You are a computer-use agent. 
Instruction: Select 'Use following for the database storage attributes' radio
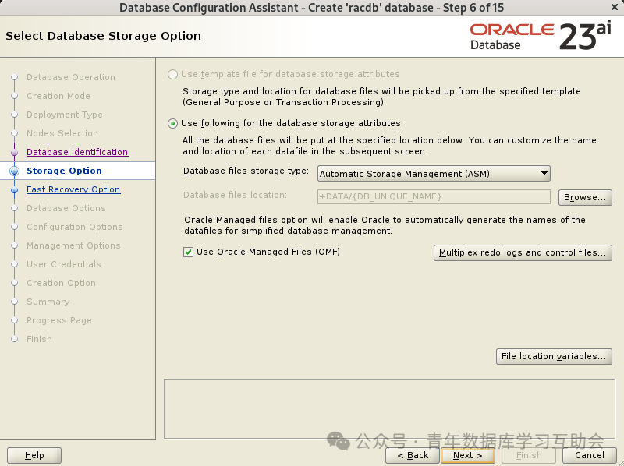click(172, 124)
